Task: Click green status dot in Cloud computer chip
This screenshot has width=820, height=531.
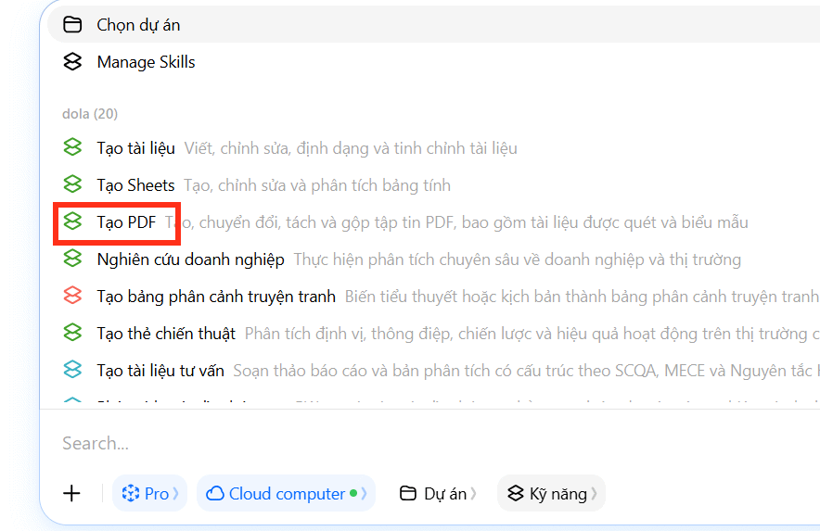Action: 353,493
